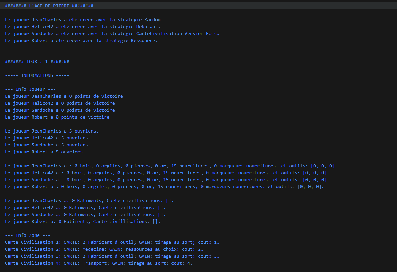Click Sardoche's resources line with 15 nourritures
This screenshot has width=397, height=272.
pyautogui.click(x=167, y=180)
